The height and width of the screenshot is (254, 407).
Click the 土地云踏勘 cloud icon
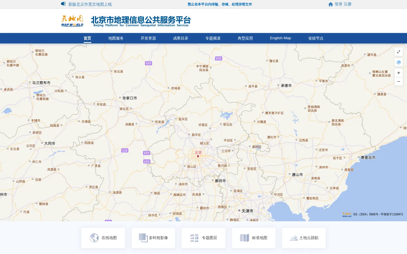(294, 238)
